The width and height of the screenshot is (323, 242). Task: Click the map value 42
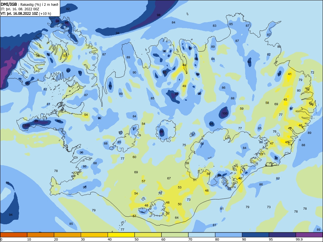pos(240,178)
